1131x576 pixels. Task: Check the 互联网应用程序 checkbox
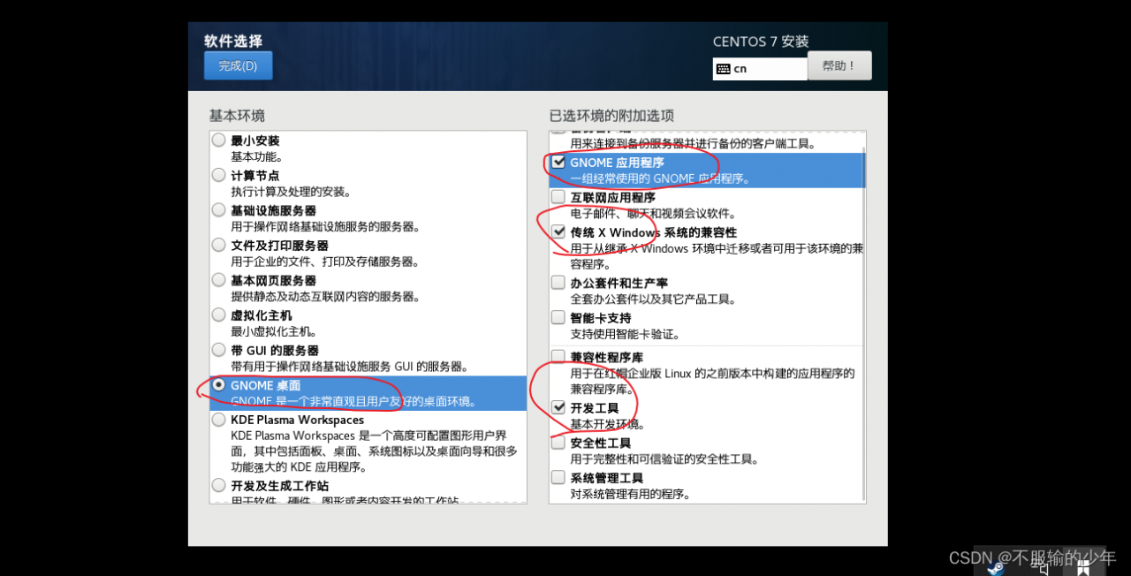coord(558,197)
